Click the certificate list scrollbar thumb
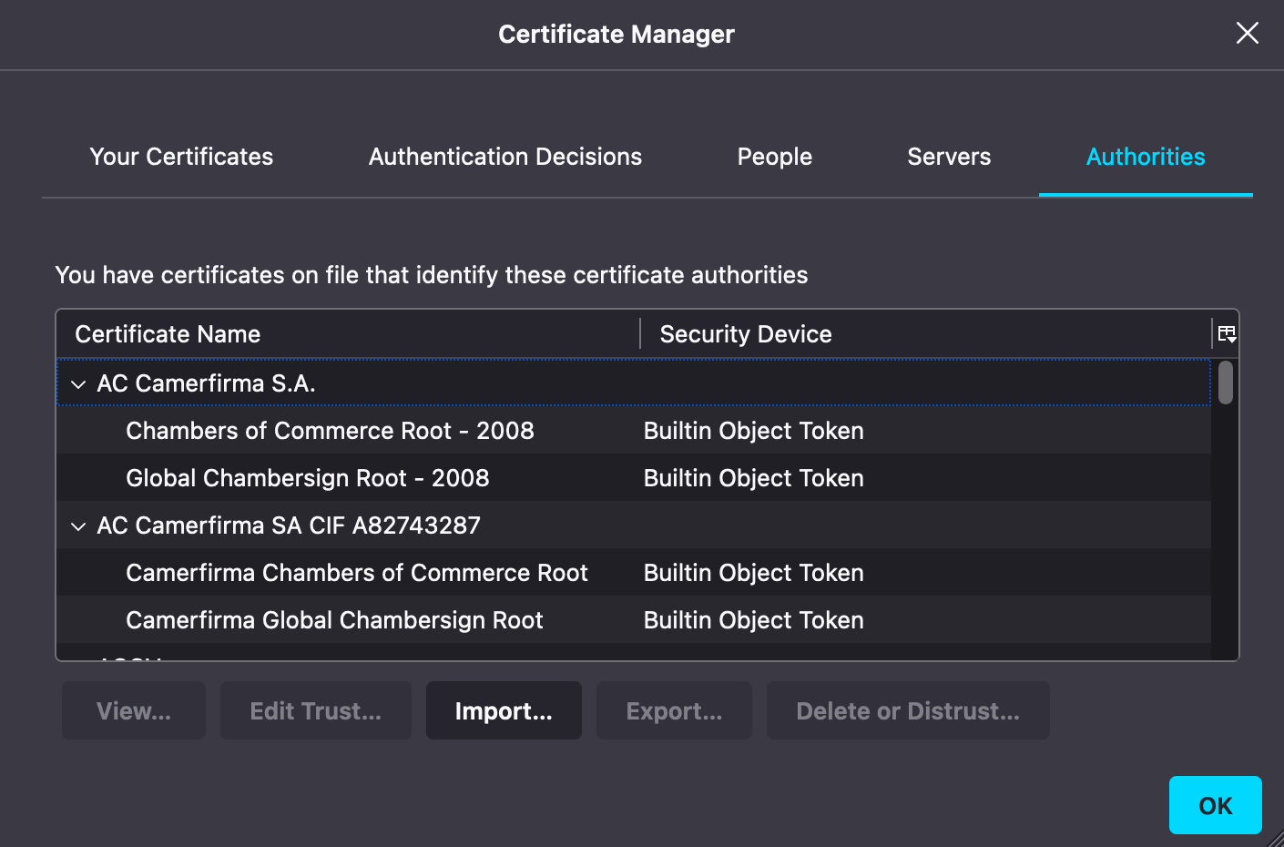 point(1226,383)
